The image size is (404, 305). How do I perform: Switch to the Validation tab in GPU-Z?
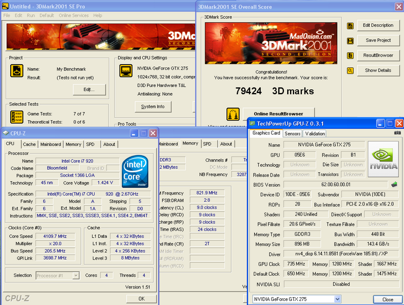pos(315,133)
